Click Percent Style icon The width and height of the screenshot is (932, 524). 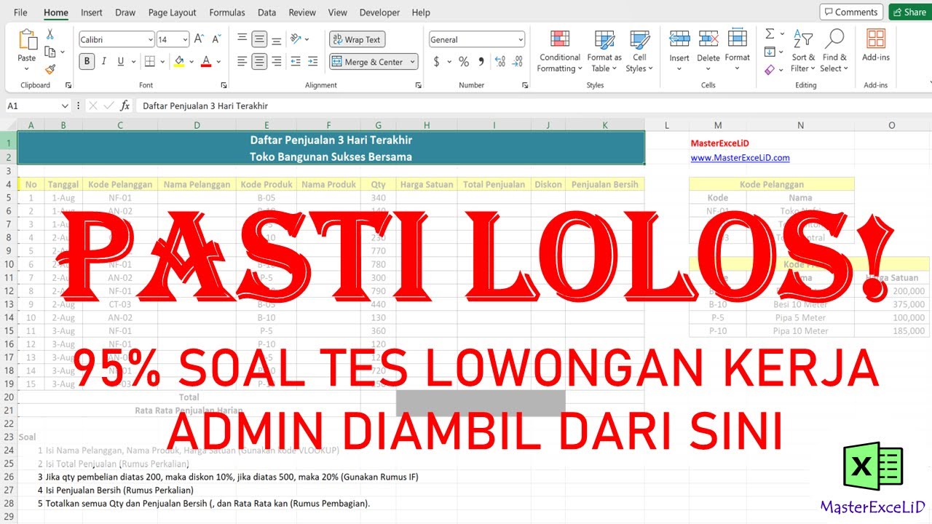click(x=464, y=62)
